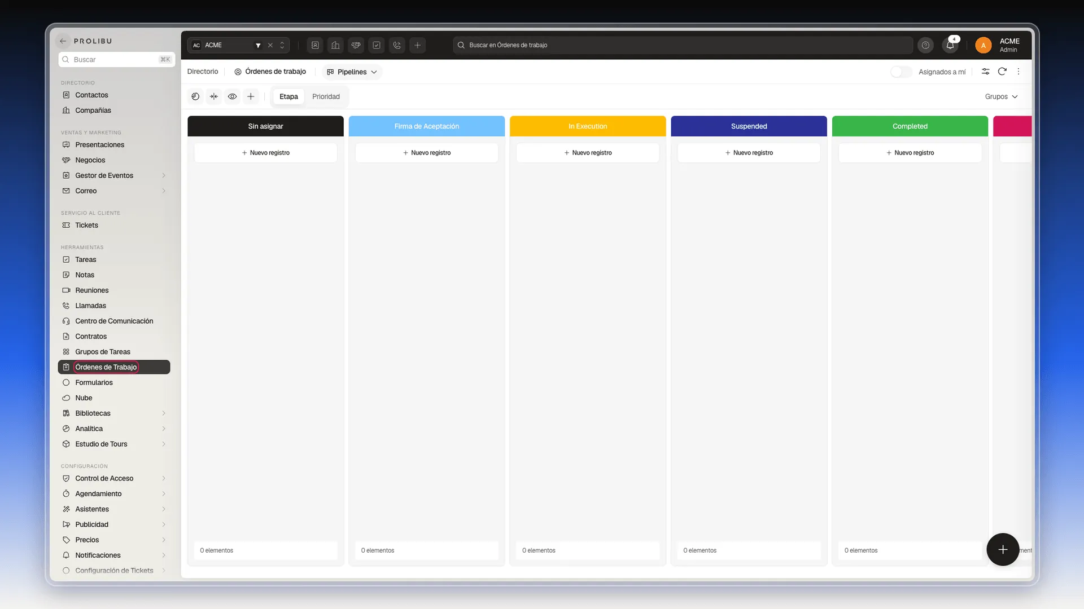Screen dimensions: 1084x609
Task: Open the deals handshake icon in top toolbar
Action: coord(356,45)
